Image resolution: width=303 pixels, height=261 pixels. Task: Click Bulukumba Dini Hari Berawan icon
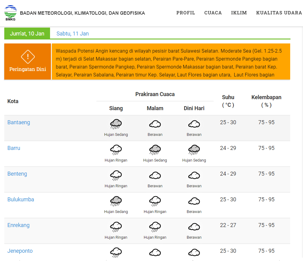click(194, 201)
